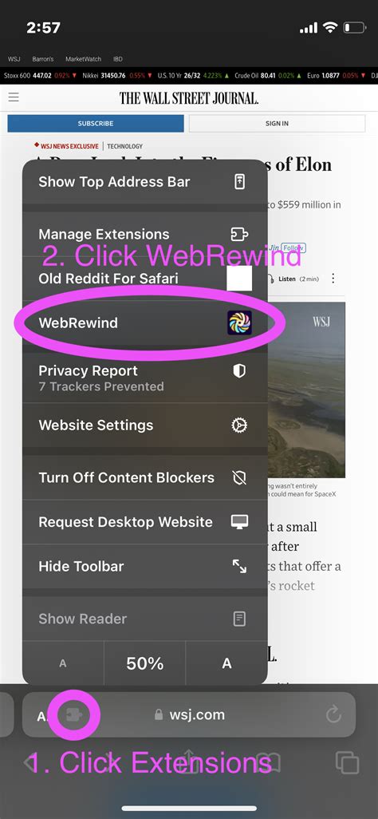Viewport: 378px width, 819px height.
Task: Open the article's three-dot more options
Action: (333, 279)
